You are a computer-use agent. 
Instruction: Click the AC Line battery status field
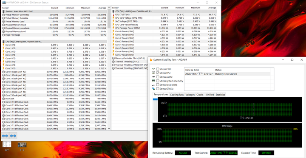click(183, 153)
